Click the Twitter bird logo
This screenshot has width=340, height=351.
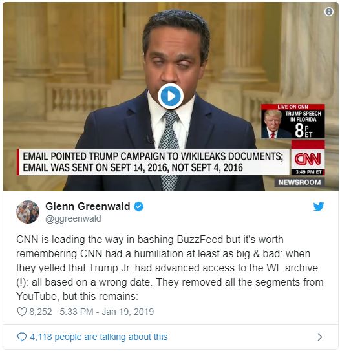[319, 207]
